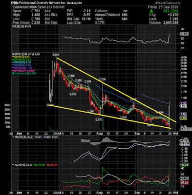Click the +DI 45.68 green label

pyautogui.click(x=39, y=165)
